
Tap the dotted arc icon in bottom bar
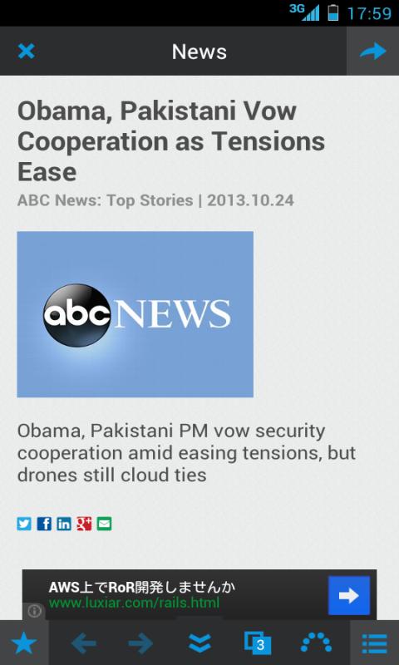[x=316, y=643]
